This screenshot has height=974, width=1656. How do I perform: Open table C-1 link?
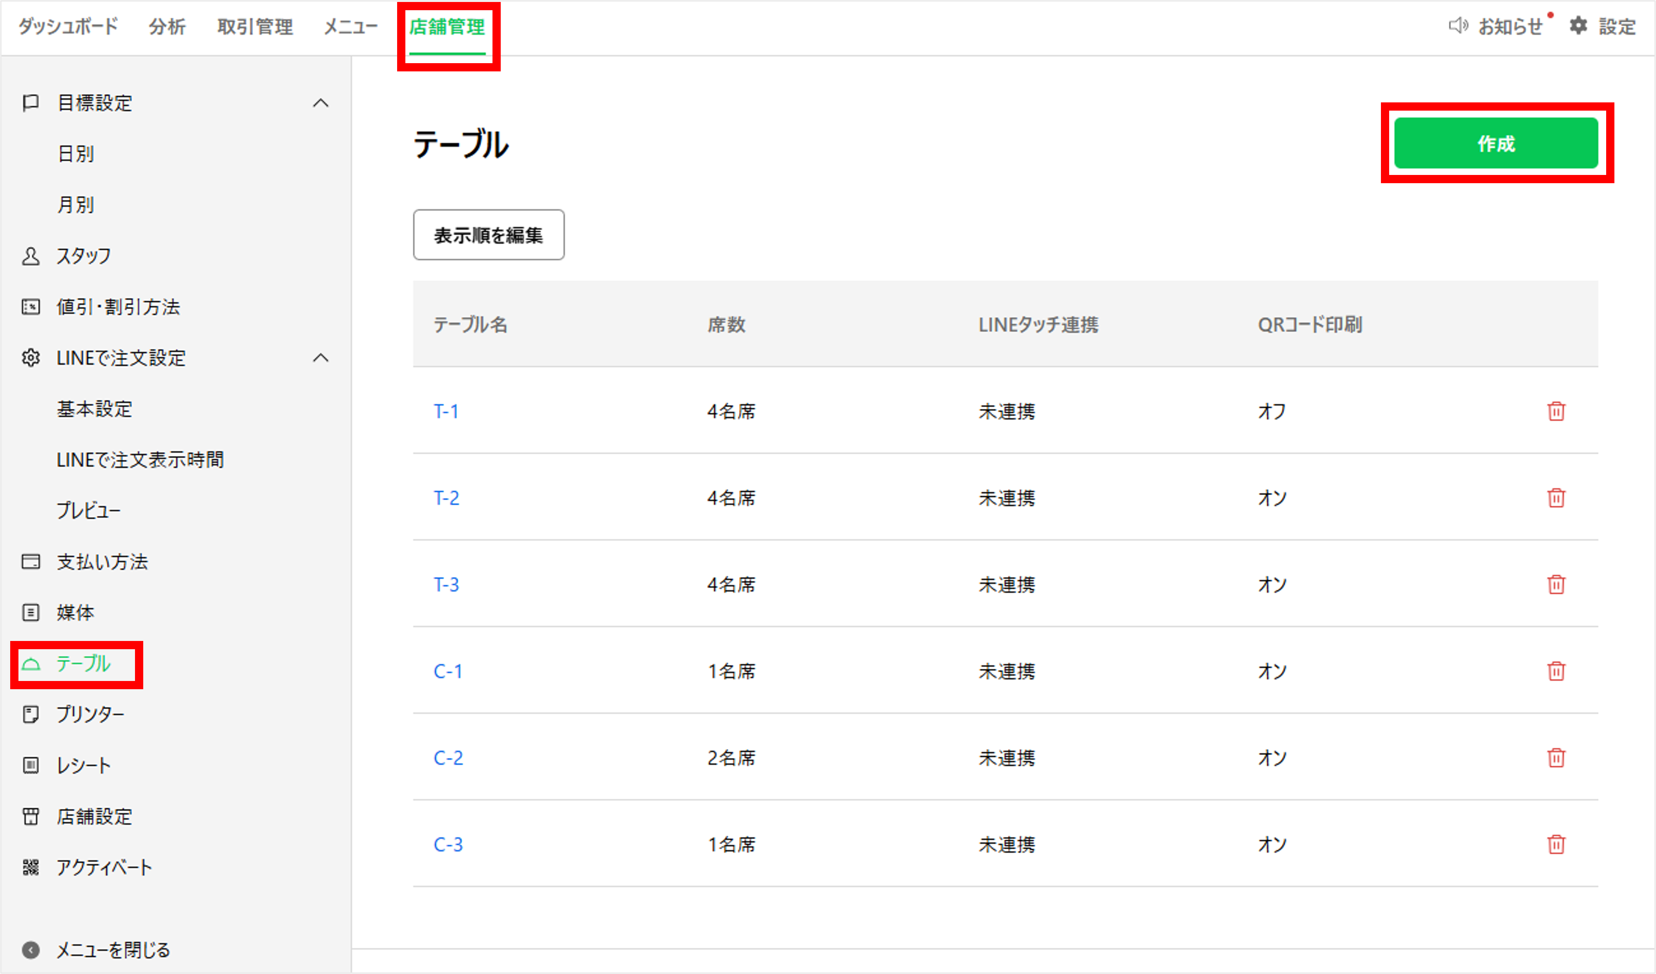[x=448, y=671]
